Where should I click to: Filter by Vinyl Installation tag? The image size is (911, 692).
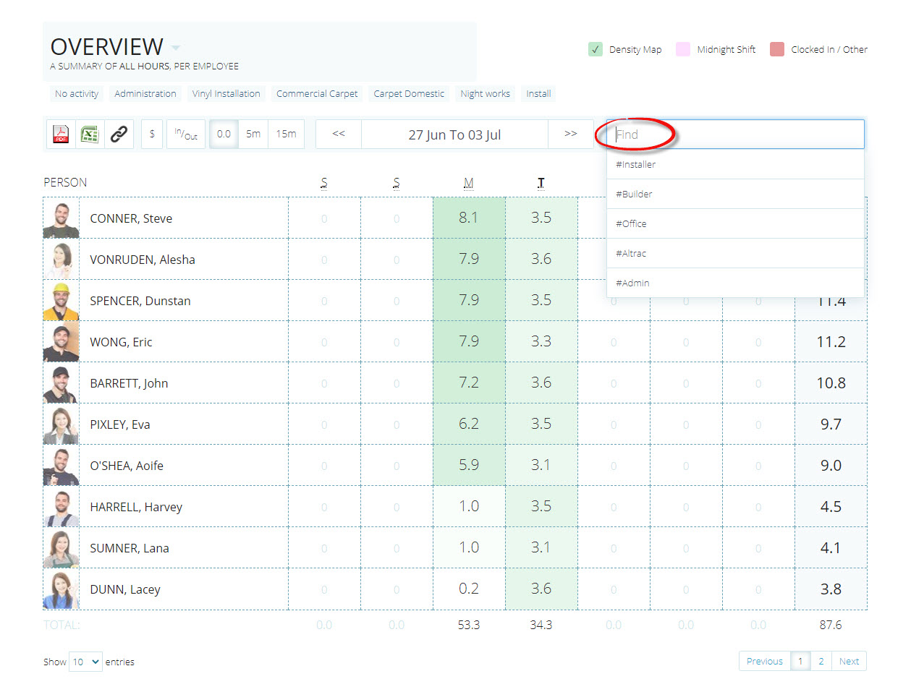click(x=226, y=94)
